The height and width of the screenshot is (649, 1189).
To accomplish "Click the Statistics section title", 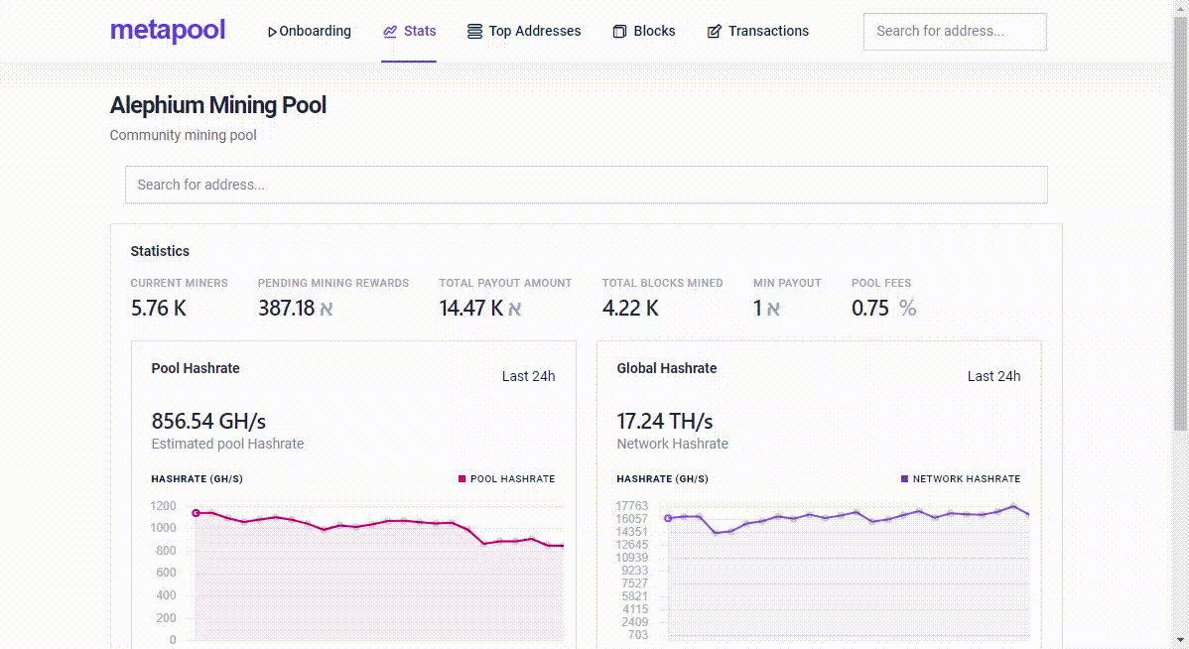I will (160, 251).
